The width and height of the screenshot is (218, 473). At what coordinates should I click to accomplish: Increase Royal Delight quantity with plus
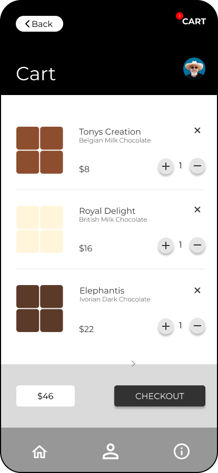point(166,245)
